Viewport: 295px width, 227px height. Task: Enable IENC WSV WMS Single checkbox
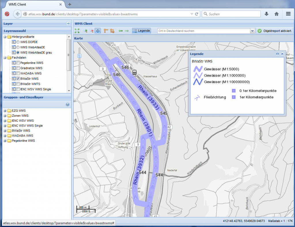point(18,89)
